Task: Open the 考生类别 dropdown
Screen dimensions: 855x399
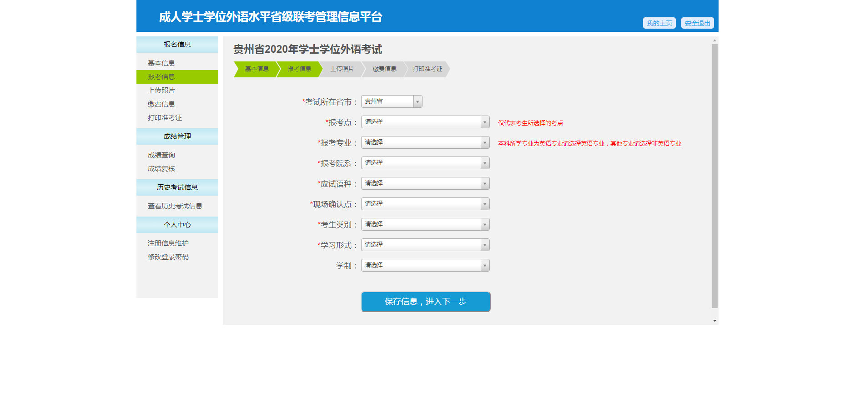Action: (x=425, y=224)
